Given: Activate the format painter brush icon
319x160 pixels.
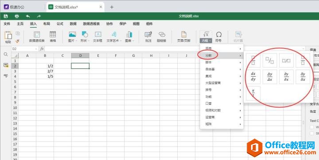Looking at the screenshot, I should tap(18, 41).
